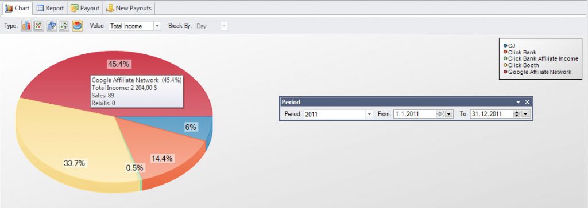The image size is (588, 208).
Task: Click the Period field showing 2011
Action: point(335,114)
